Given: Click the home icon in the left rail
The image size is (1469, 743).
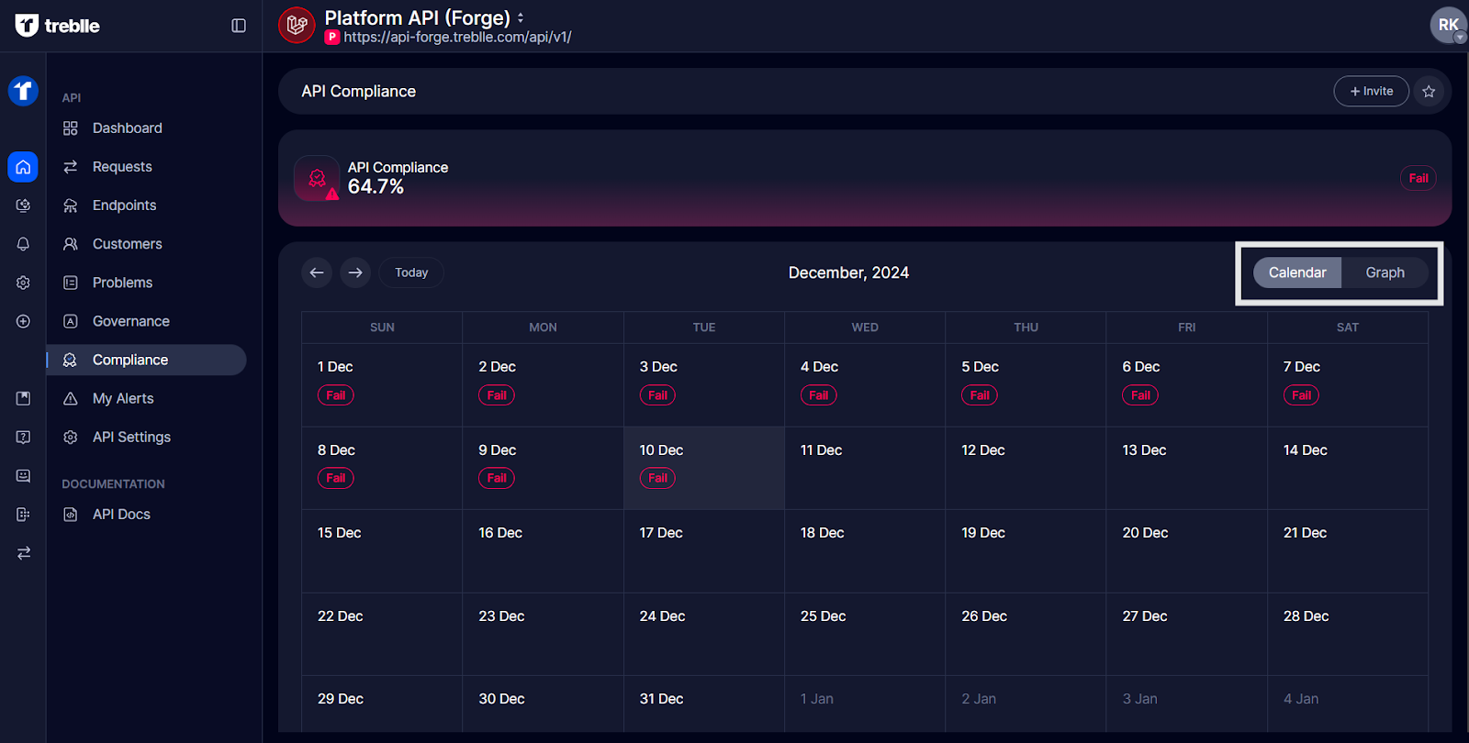Looking at the screenshot, I should click(x=23, y=167).
